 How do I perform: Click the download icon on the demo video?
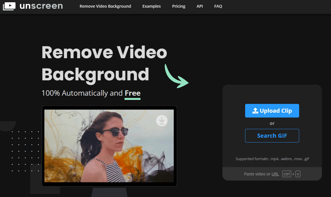(162, 121)
